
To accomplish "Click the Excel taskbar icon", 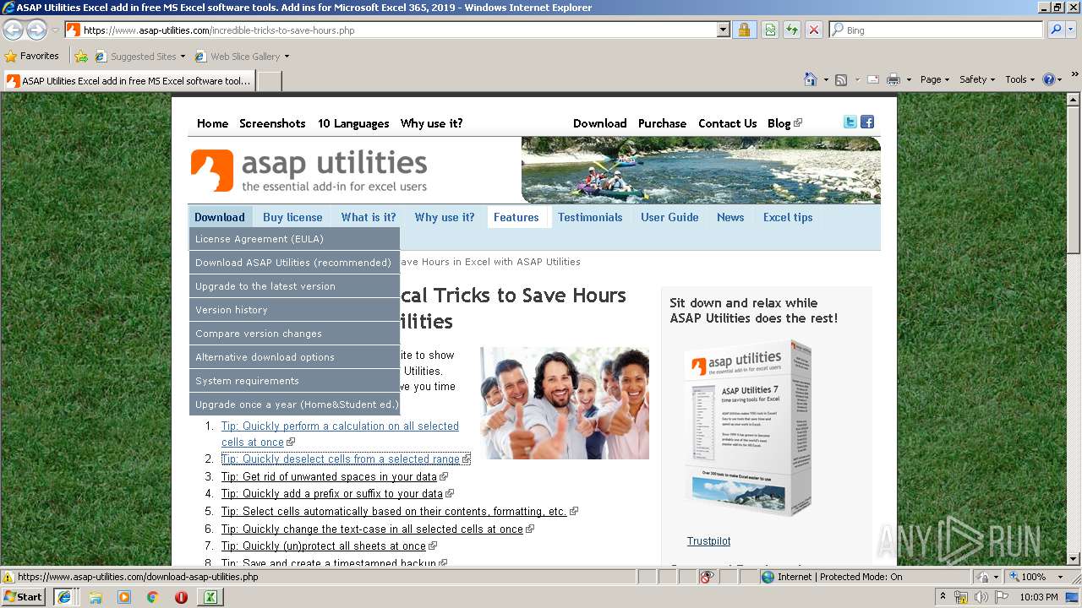I will 210,596.
